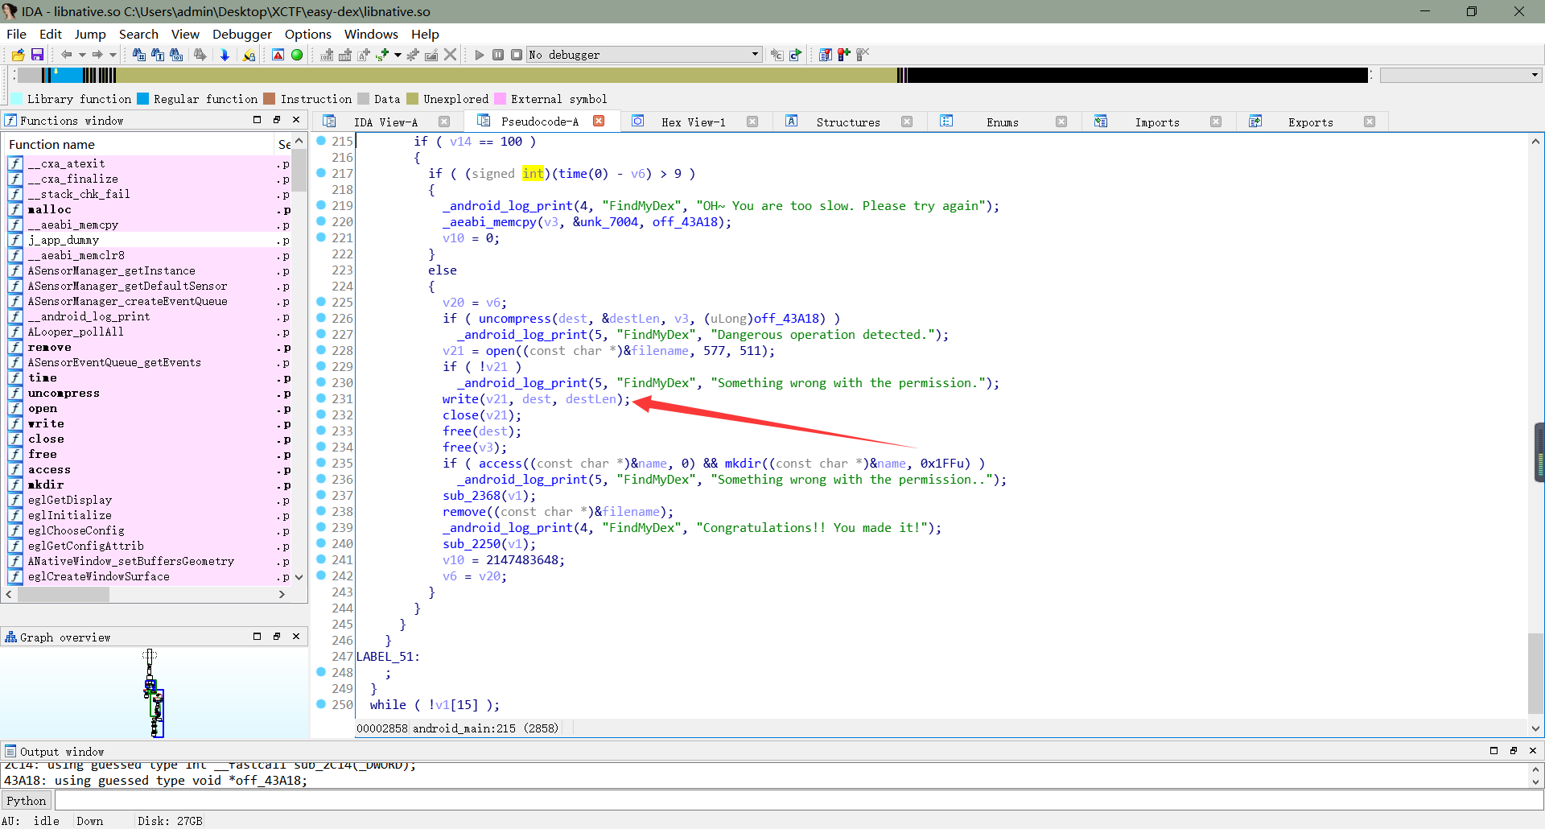
Task: Close the Functions window panel
Action: tap(296, 120)
